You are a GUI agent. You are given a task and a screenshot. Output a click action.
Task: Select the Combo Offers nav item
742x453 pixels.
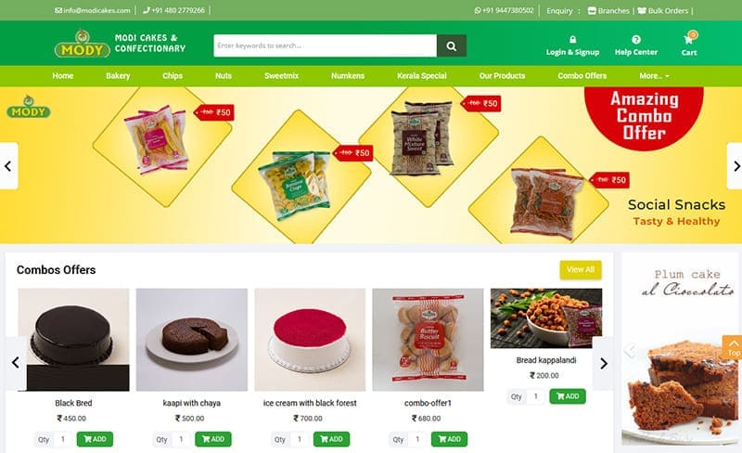click(582, 76)
